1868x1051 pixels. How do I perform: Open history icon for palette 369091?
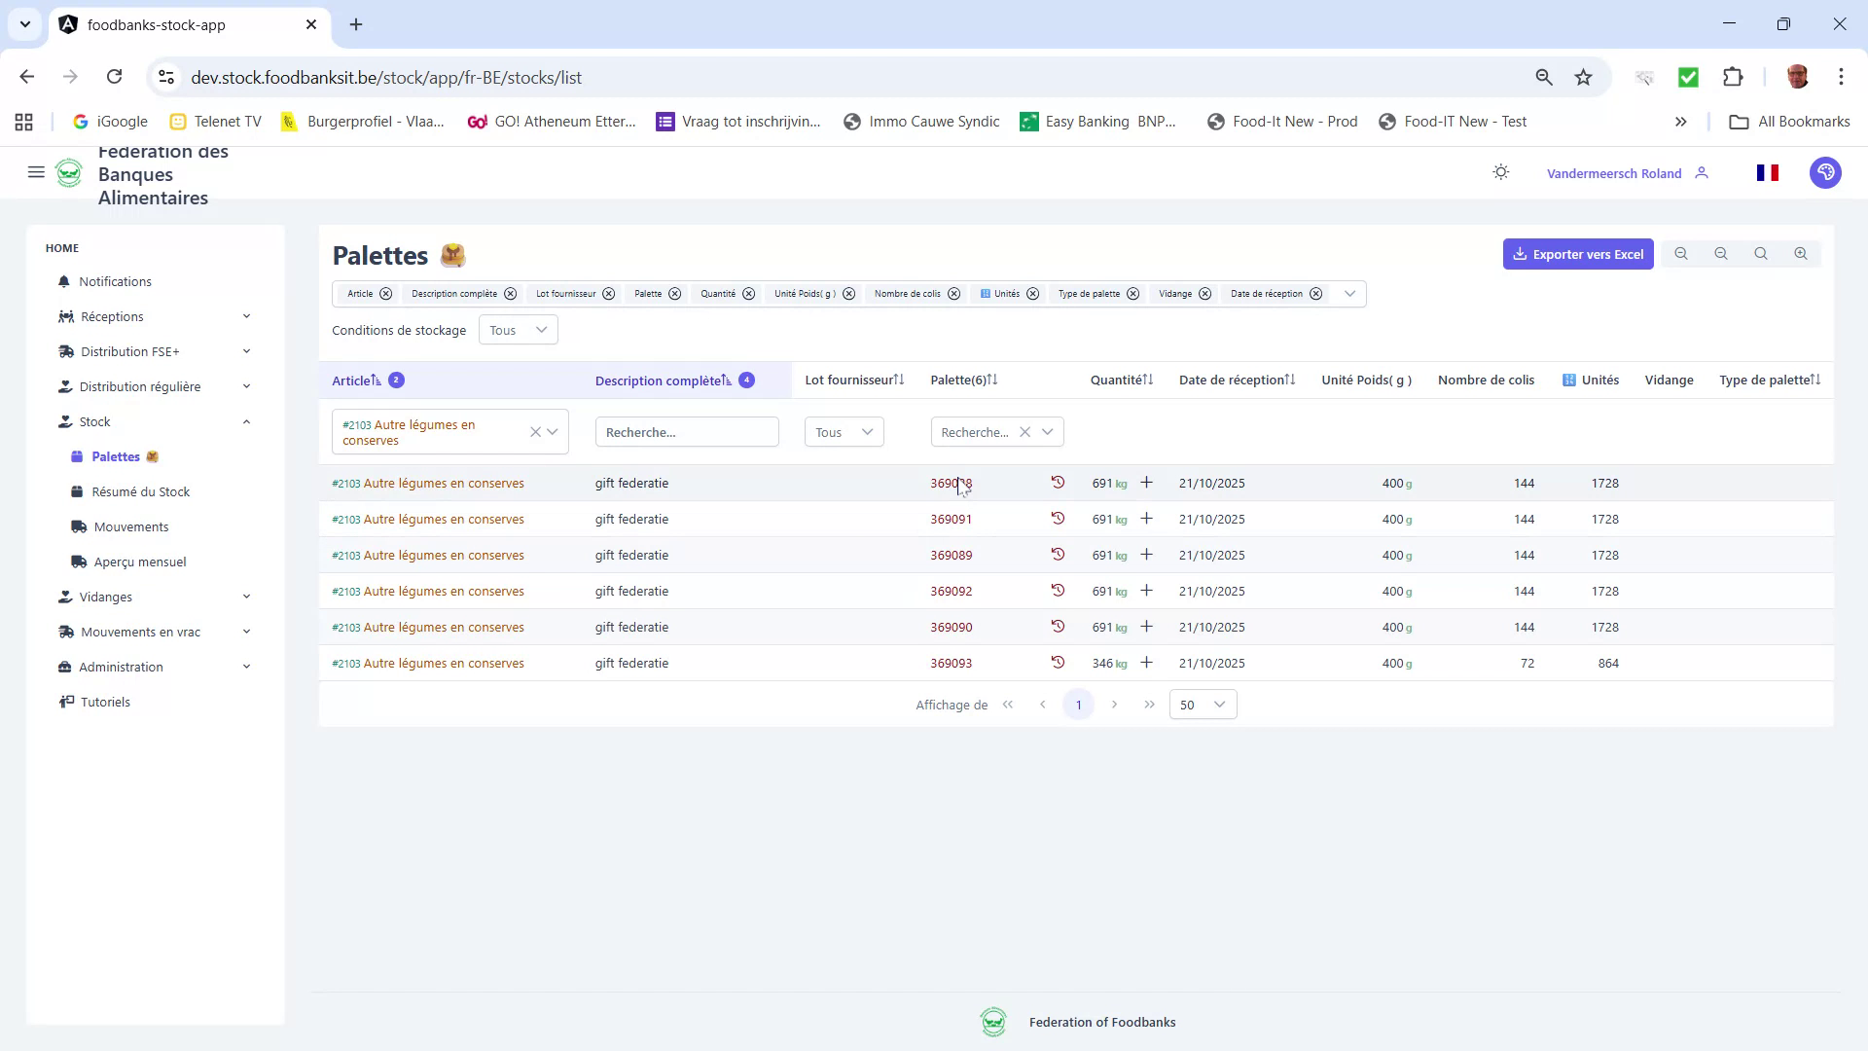point(1059,519)
